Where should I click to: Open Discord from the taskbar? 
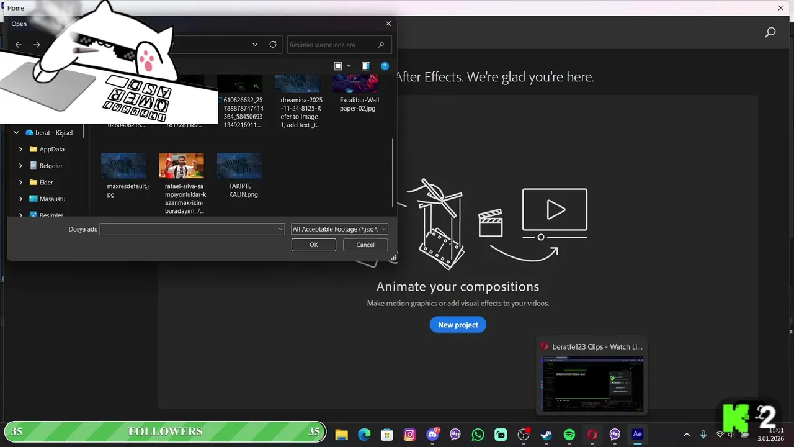point(432,435)
